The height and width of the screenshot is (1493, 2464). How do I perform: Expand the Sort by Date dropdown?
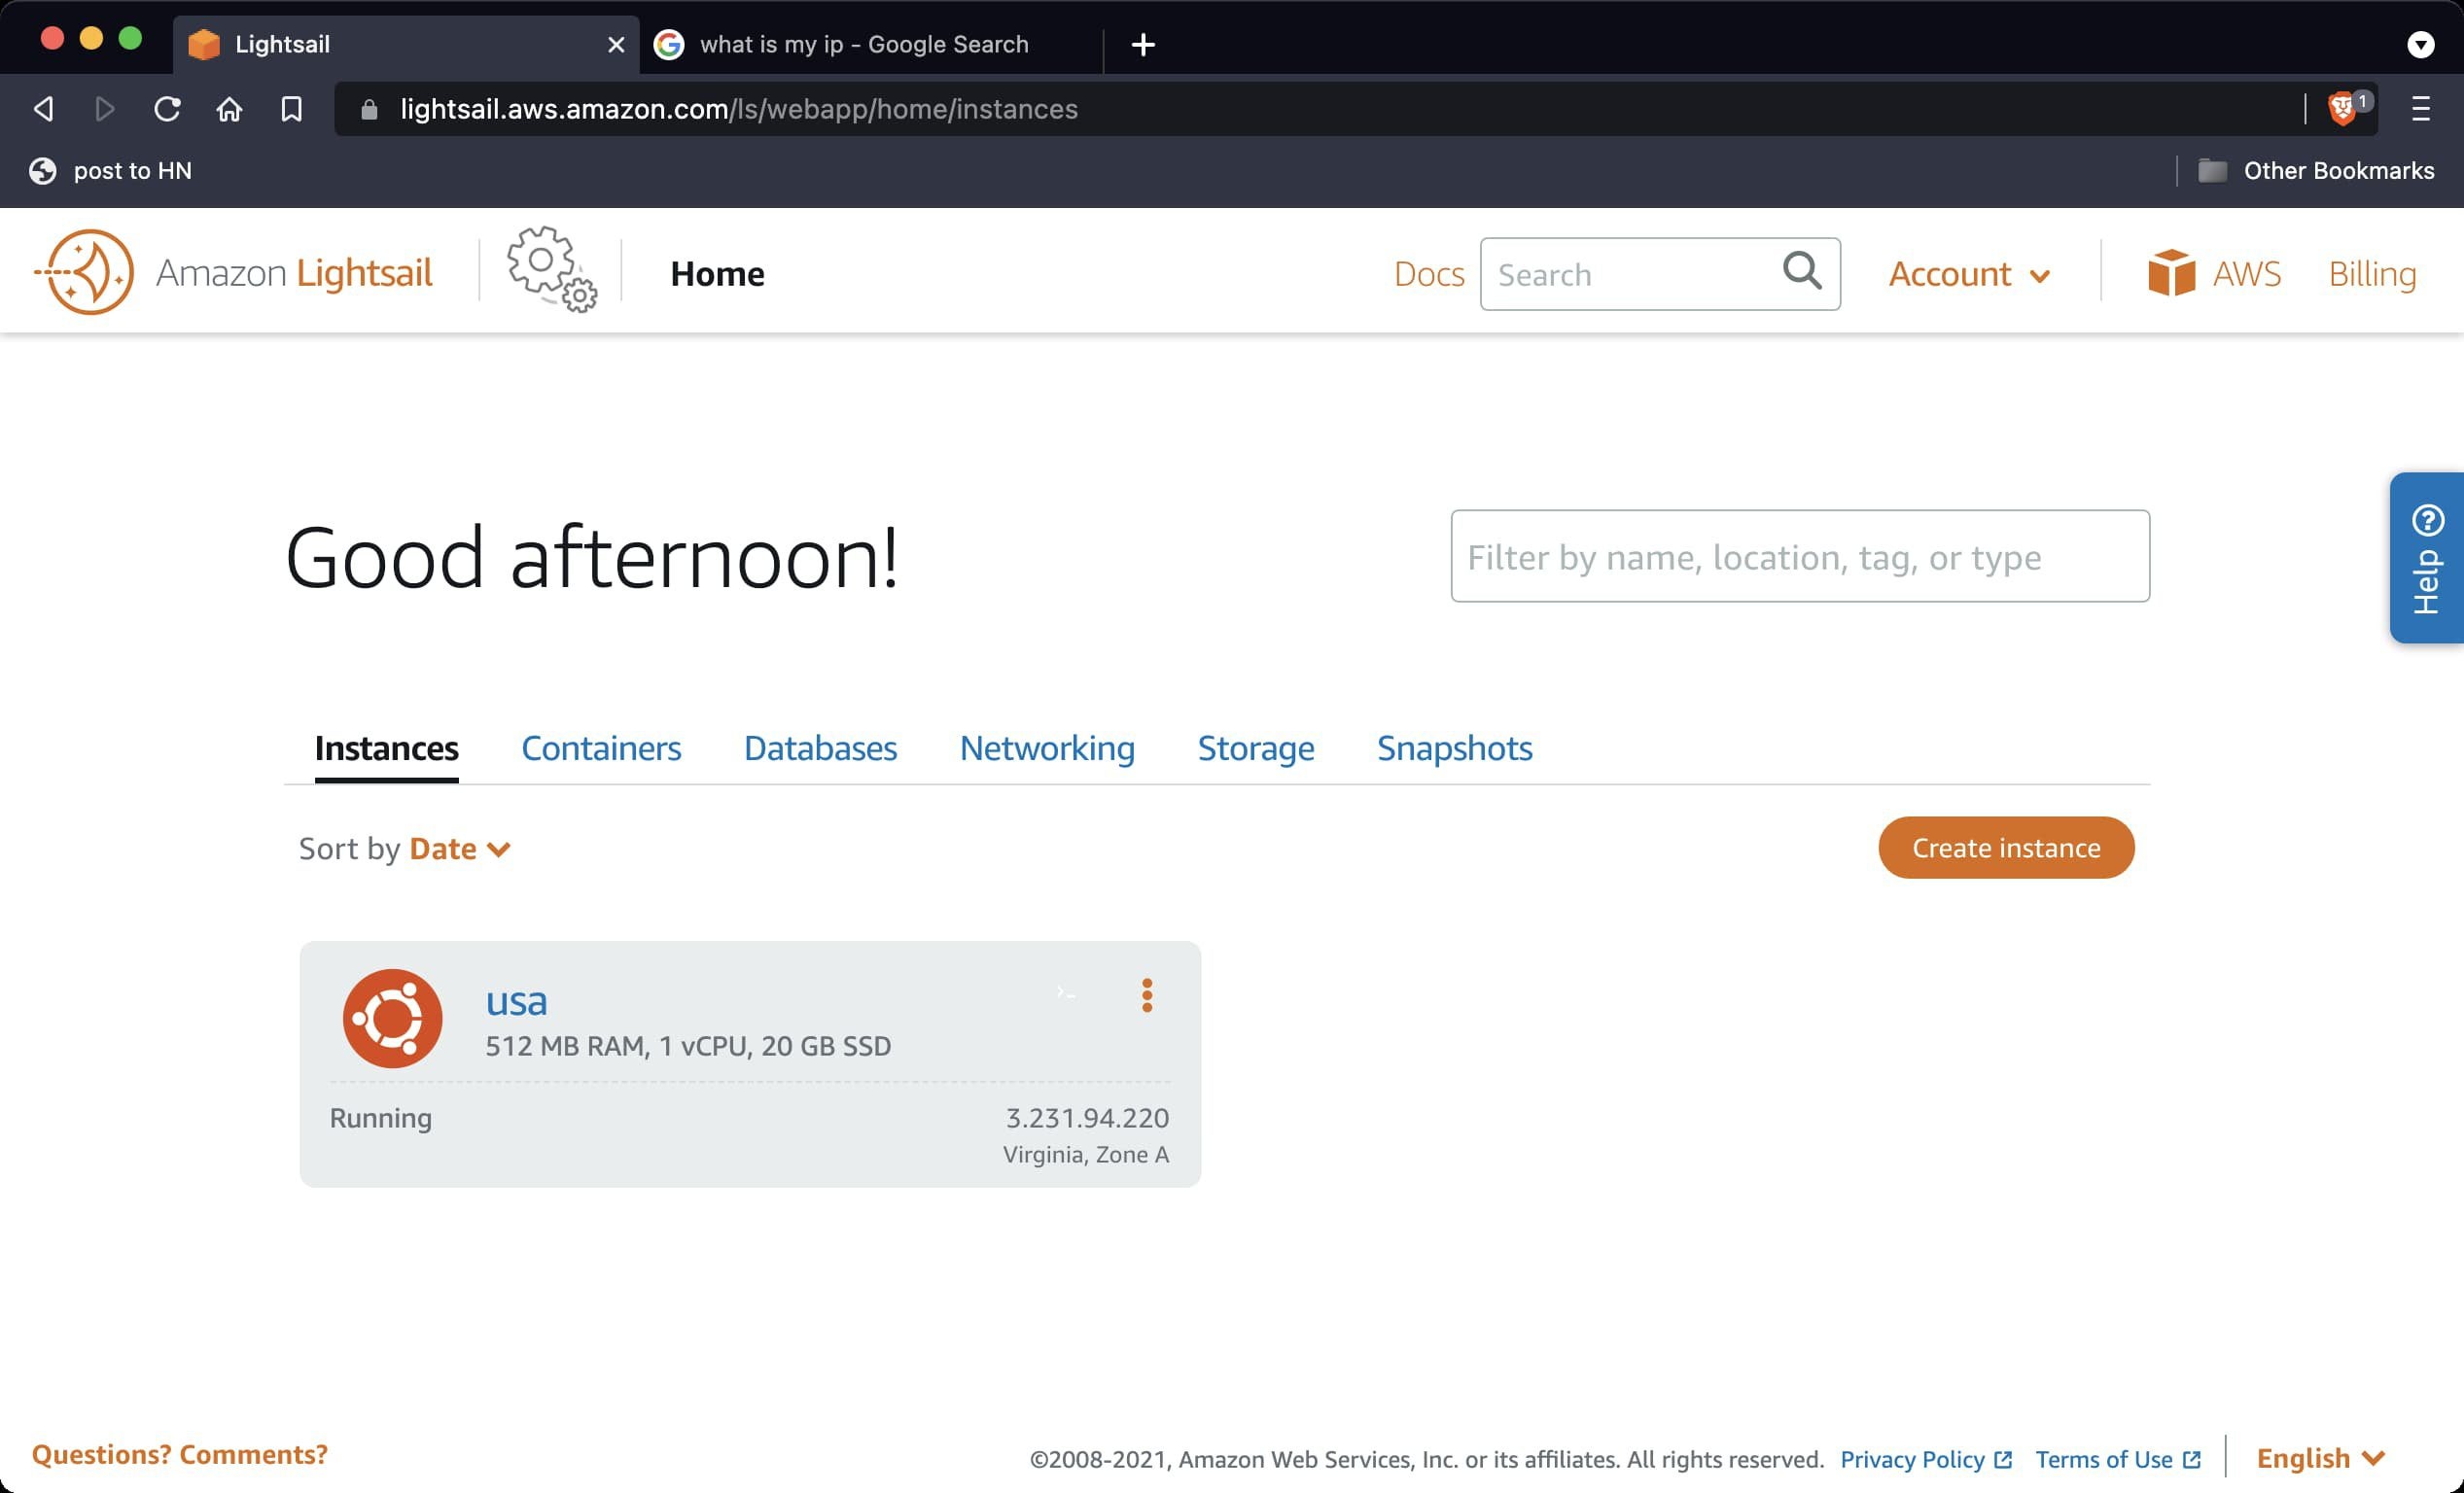pyautogui.click(x=460, y=849)
